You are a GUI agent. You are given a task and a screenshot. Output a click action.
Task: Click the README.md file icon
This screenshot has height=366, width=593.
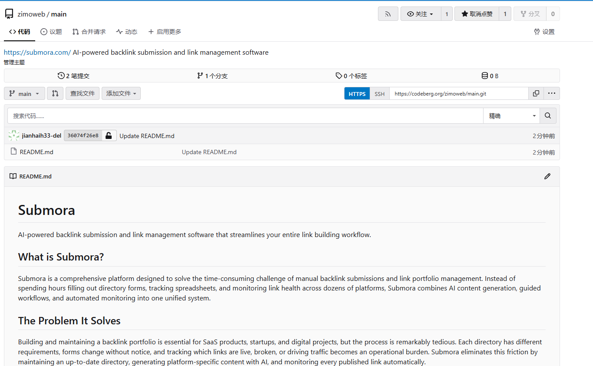click(x=13, y=152)
